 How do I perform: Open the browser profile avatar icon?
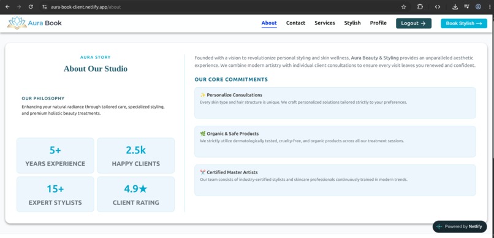click(478, 7)
